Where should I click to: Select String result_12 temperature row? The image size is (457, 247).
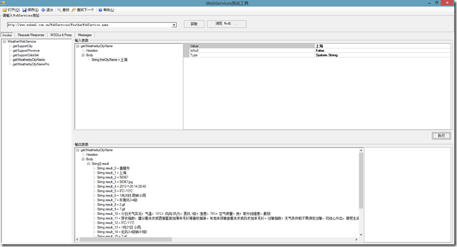[x=116, y=223]
